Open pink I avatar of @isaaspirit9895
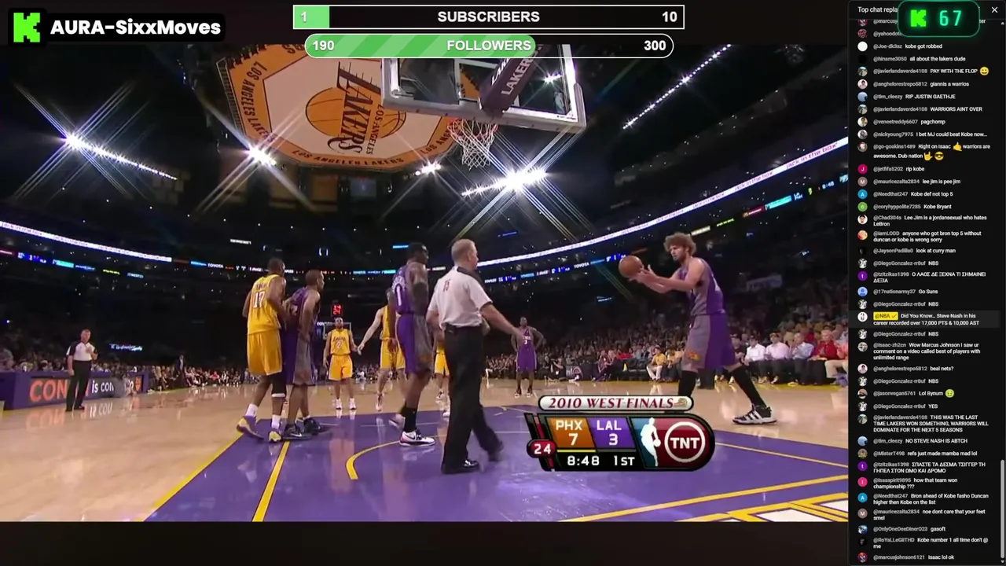 862,481
